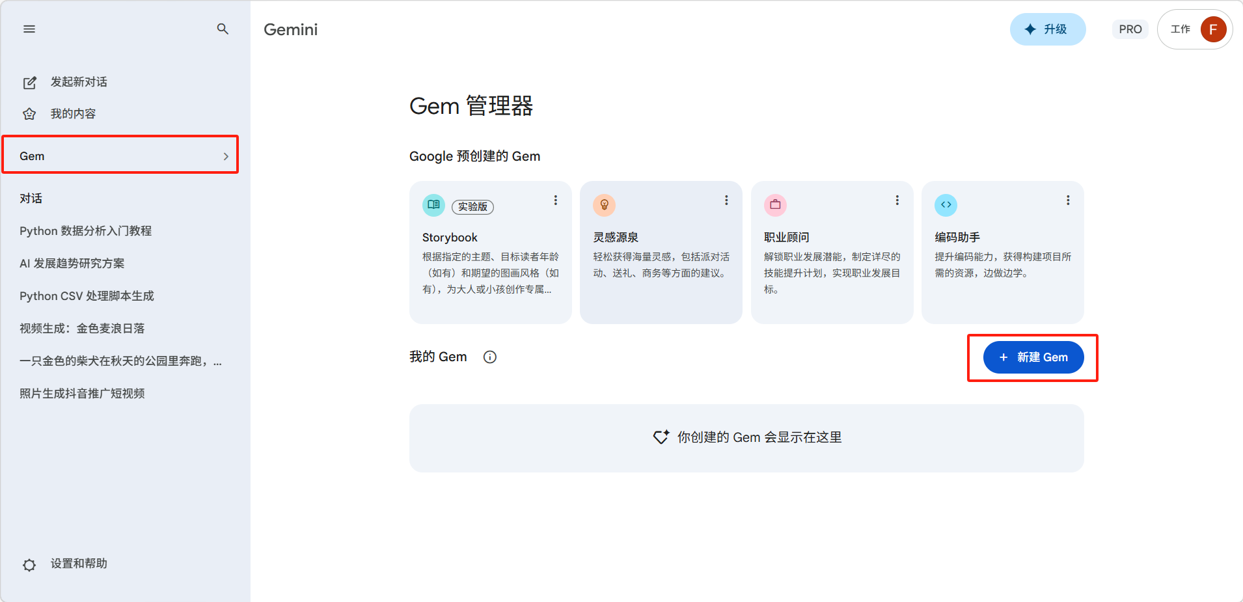The image size is (1243, 602).
Task: Open more options for 灵感源泉 card
Action: [x=726, y=200]
